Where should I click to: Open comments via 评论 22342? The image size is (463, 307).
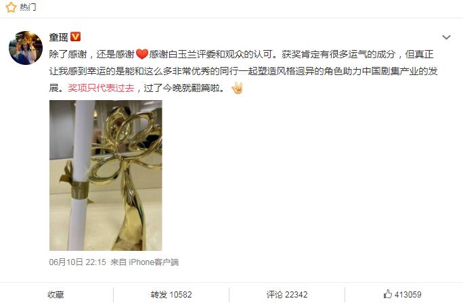[287, 295]
